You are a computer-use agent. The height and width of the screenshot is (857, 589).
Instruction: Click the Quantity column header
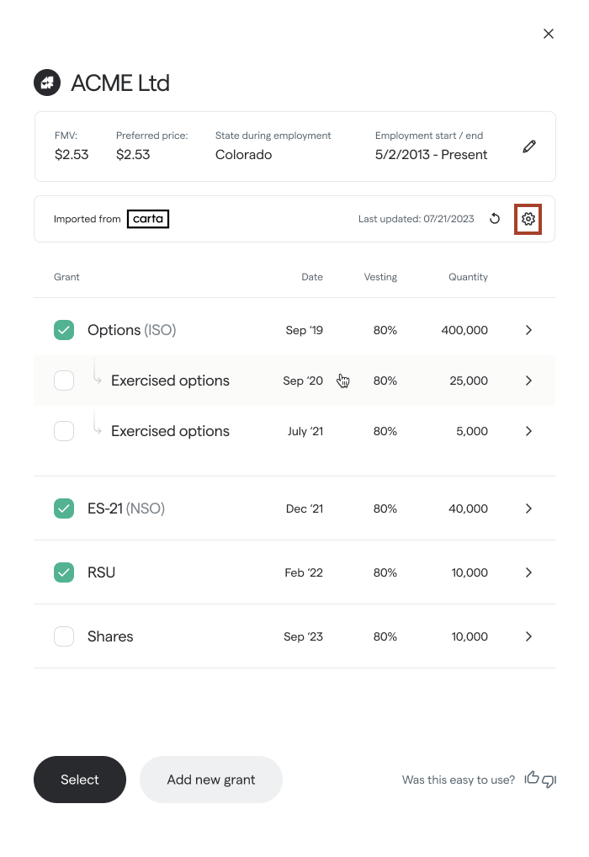pyautogui.click(x=468, y=277)
